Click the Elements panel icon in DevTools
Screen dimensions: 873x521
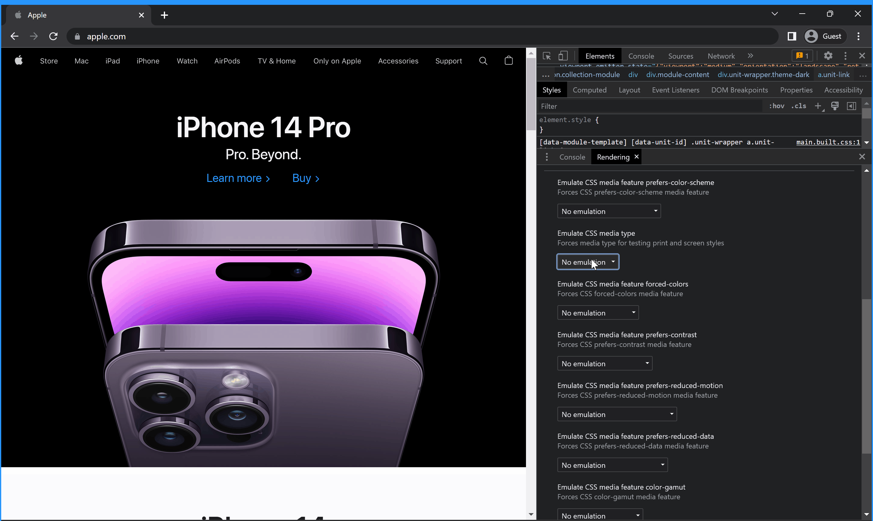tap(599, 56)
